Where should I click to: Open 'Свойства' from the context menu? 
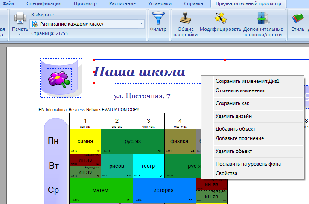pos(226,173)
